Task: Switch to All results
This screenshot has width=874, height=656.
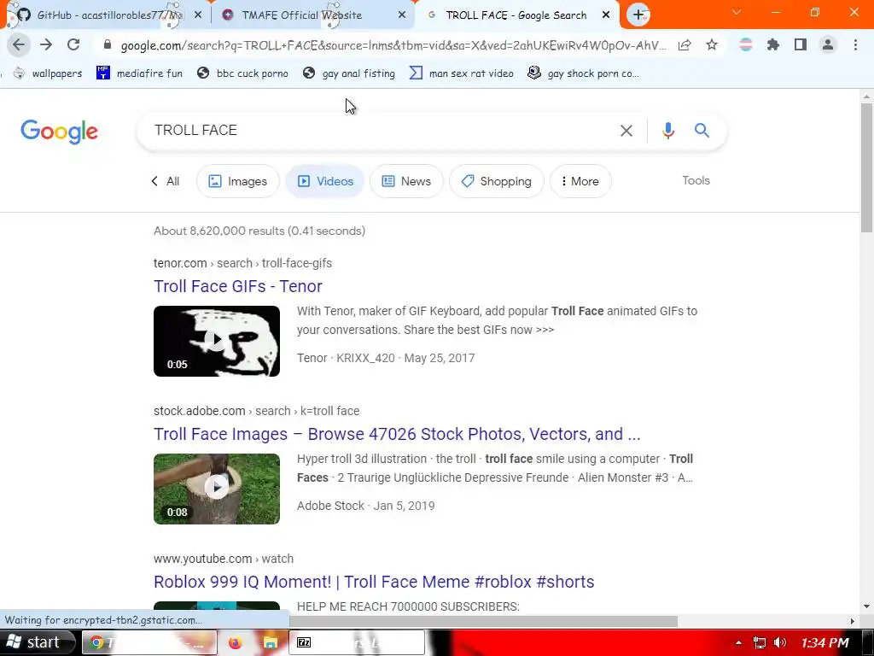Action: [166, 181]
